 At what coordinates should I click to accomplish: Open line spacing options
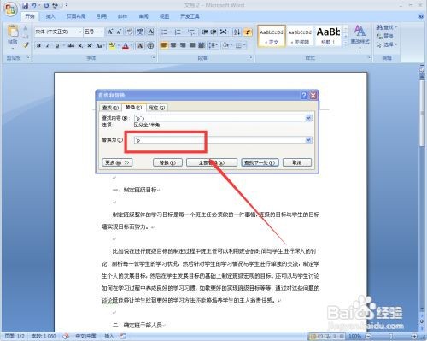click(x=213, y=45)
